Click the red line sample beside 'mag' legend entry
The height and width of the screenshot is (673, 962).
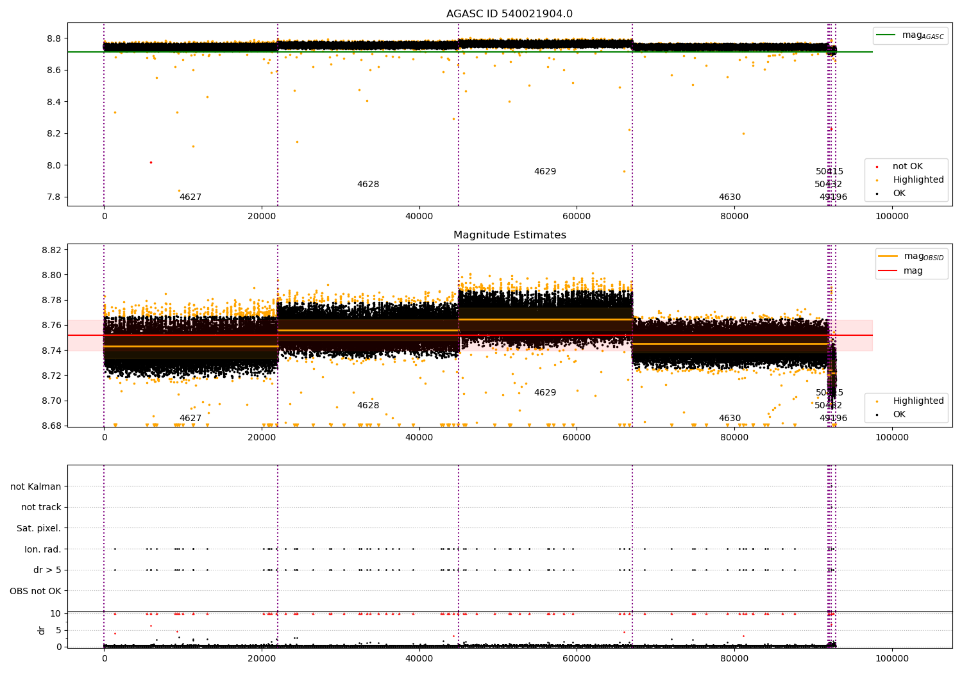tap(888, 271)
